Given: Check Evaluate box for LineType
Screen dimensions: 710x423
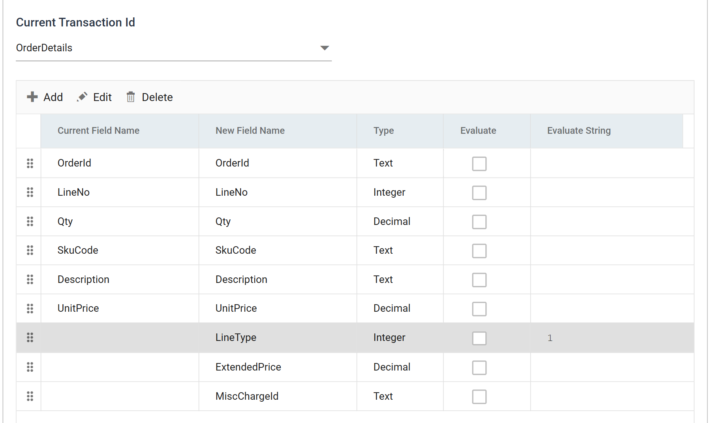Looking at the screenshot, I should click(x=479, y=338).
